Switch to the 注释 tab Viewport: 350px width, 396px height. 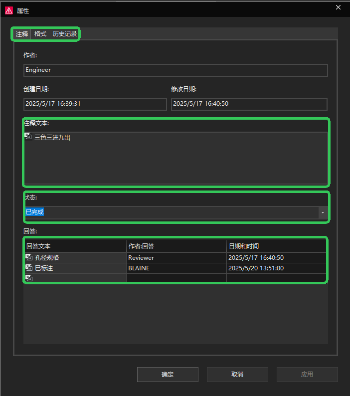pos(22,34)
